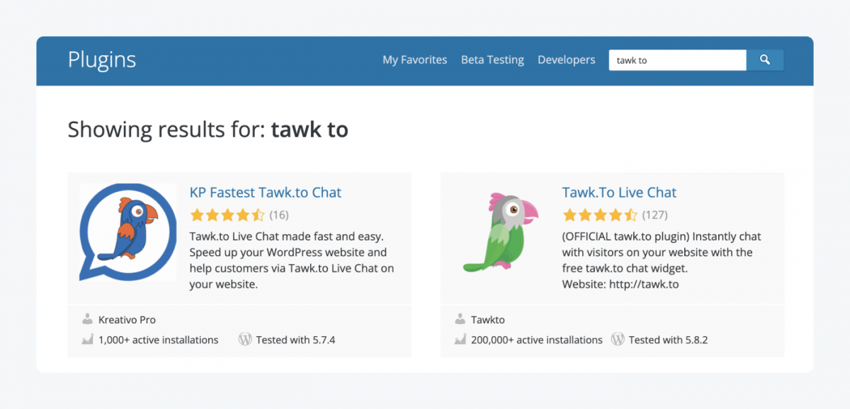This screenshot has height=409, width=850.
Task: Click the Showing results for heading
Action: [208, 130]
